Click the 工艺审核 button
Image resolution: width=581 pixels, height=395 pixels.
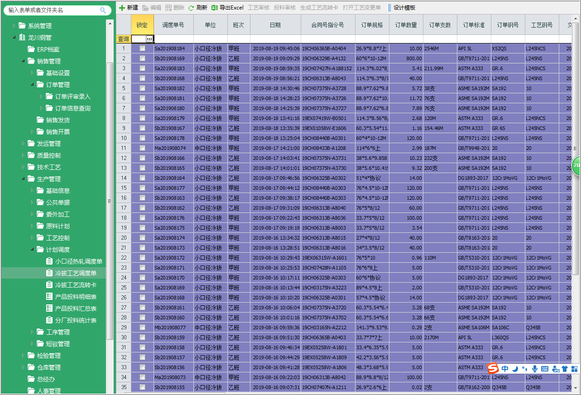[x=259, y=8]
